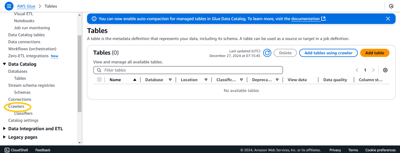Click the Name column header
Image resolution: width=400 pixels, height=153 pixels.
click(115, 80)
